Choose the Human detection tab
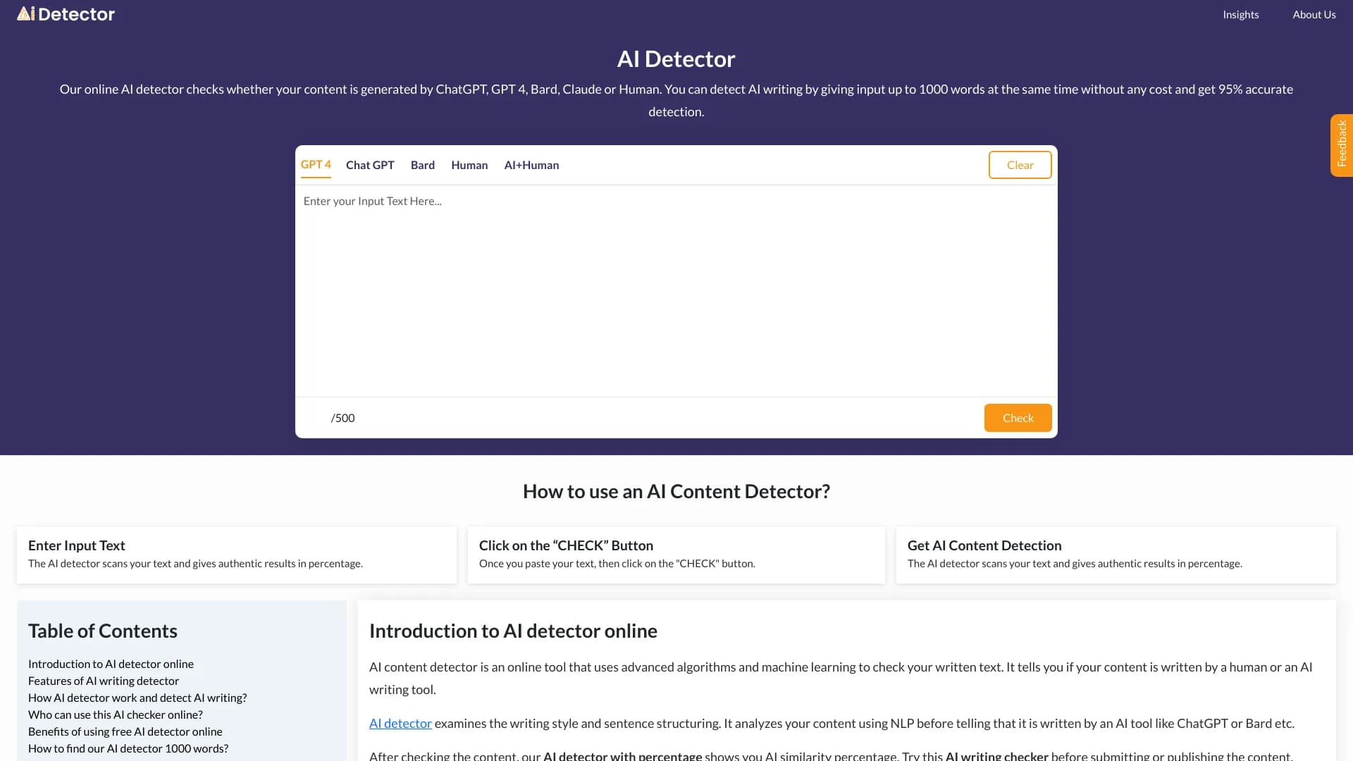Image resolution: width=1353 pixels, height=761 pixels. (x=469, y=164)
